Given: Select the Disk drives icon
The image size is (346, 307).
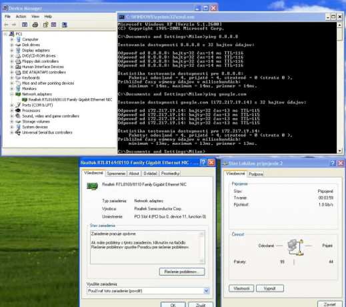Looking at the screenshot, I should [18, 45].
